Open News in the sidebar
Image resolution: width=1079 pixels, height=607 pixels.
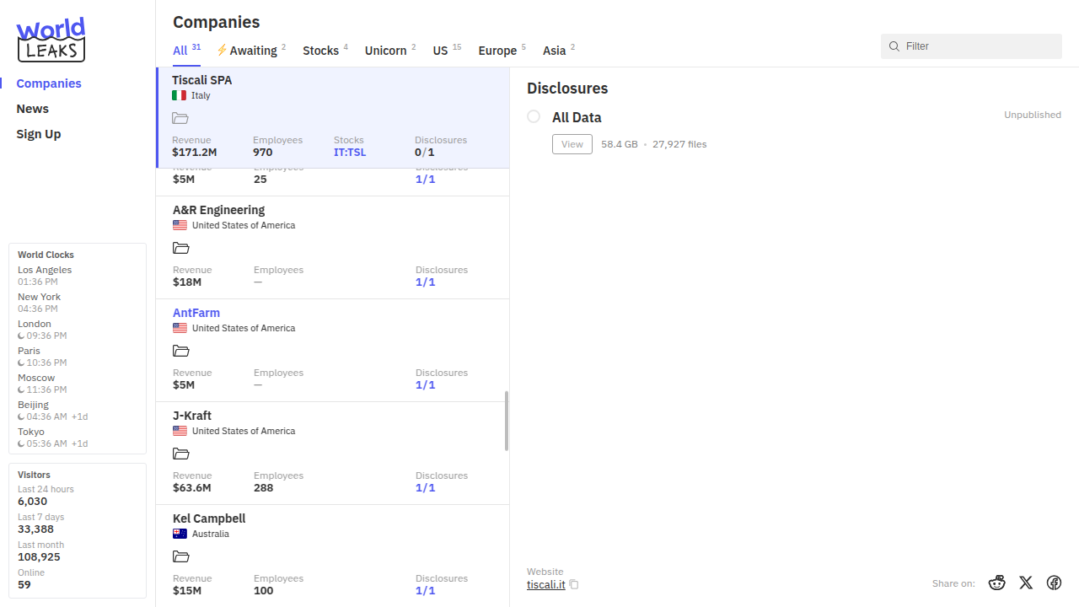[32, 109]
